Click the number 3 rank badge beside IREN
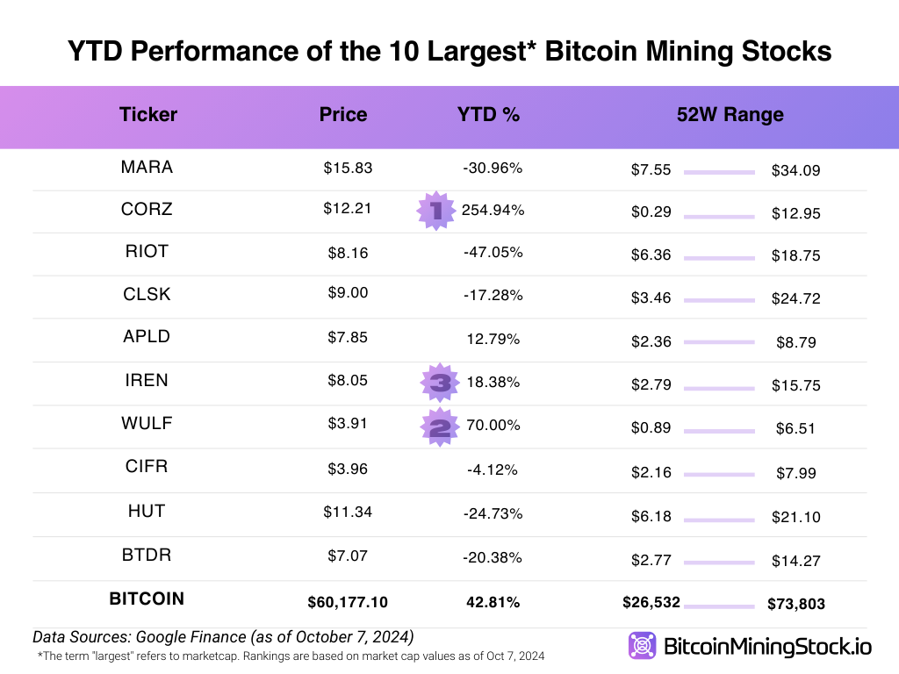Image resolution: width=899 pixels, height=674 pixels. coord(440,382)
